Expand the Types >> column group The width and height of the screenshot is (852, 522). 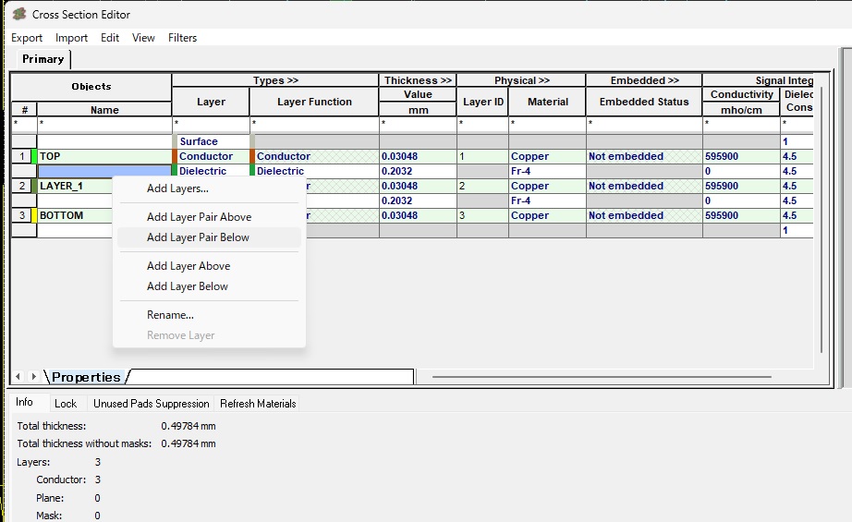pyautogui.click(x=275, y=80)
